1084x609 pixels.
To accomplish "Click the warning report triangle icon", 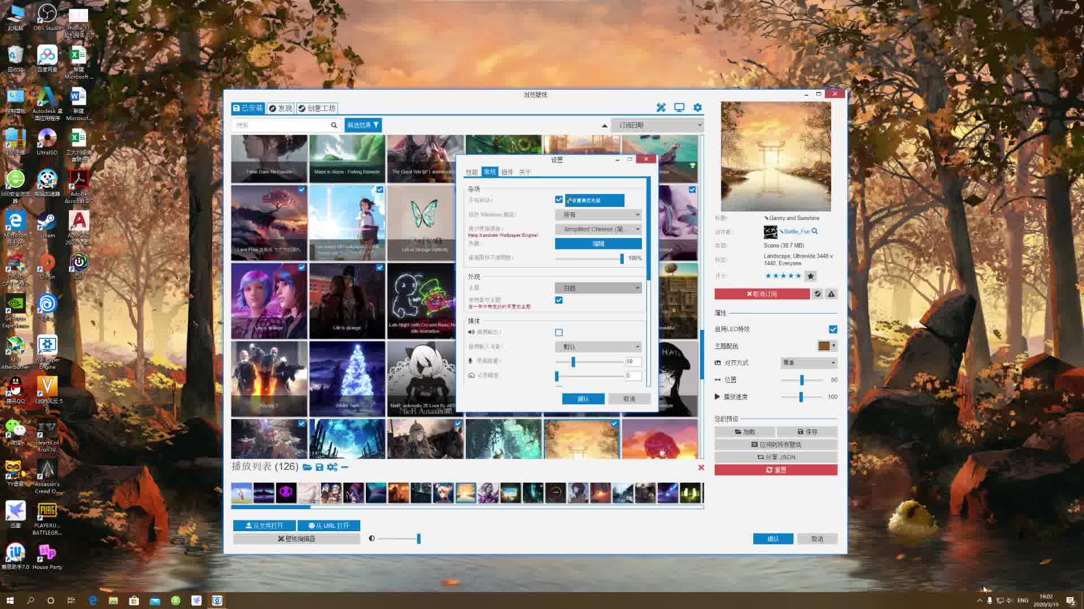I will (x=831, y=294).
